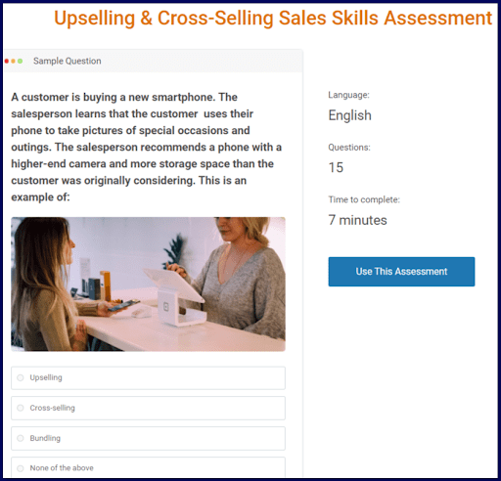
Task: Click the English language value
Action: pos(349,115)
